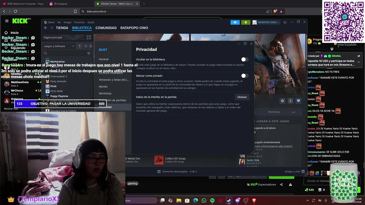Select PEAK in the library list
This screenshot has width=365, height=205.
click(x=53, y=86)
